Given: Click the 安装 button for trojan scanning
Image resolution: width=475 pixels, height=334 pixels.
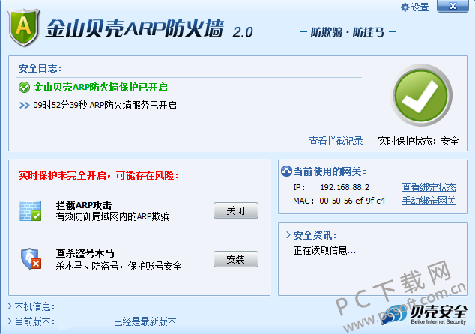Looking at the screenshot, I should pos(236,259).
